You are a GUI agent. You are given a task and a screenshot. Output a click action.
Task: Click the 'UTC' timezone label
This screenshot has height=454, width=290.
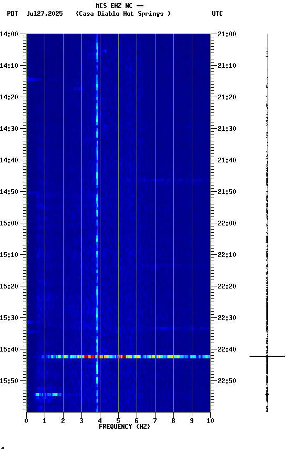coord(217,14)
